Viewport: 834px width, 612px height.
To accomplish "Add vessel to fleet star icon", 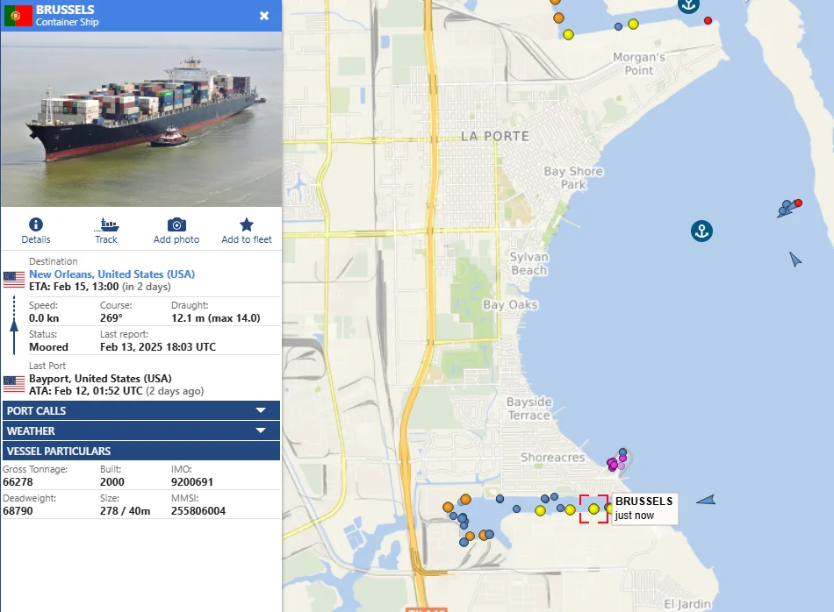I will pos(247,224).
